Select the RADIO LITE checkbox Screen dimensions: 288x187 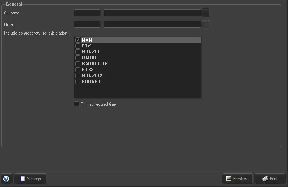click(x=78, y=64)
